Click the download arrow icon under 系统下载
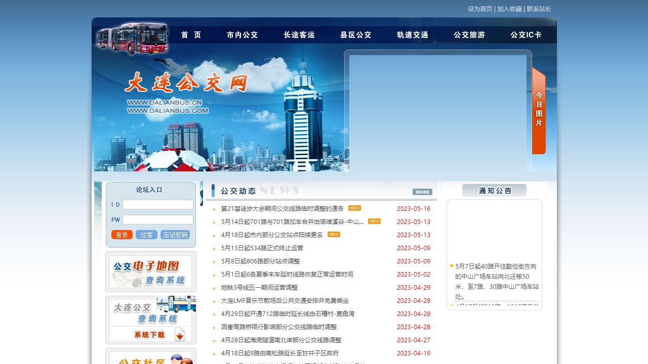 click(x=180, y=334)
